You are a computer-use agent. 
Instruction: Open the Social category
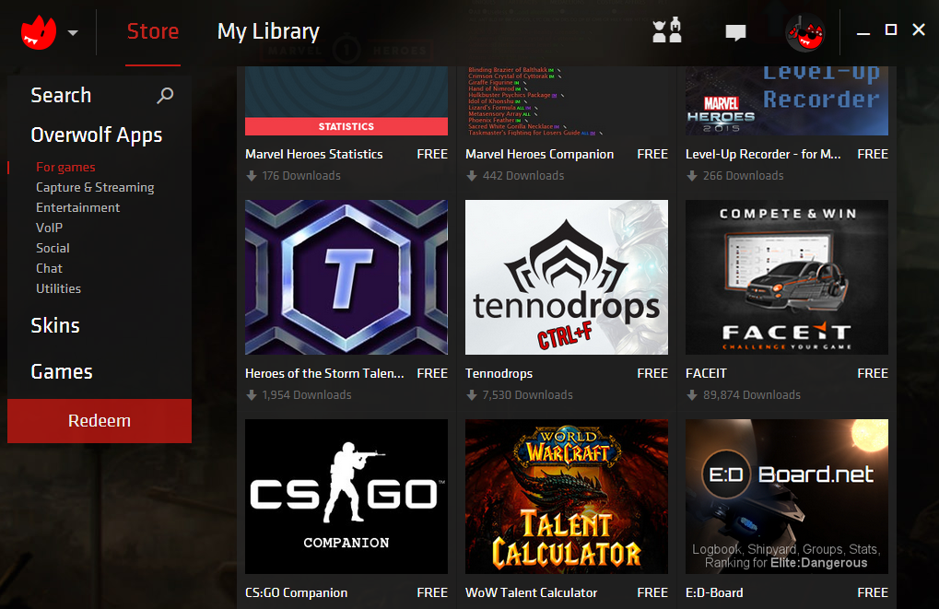click(53, 248)
